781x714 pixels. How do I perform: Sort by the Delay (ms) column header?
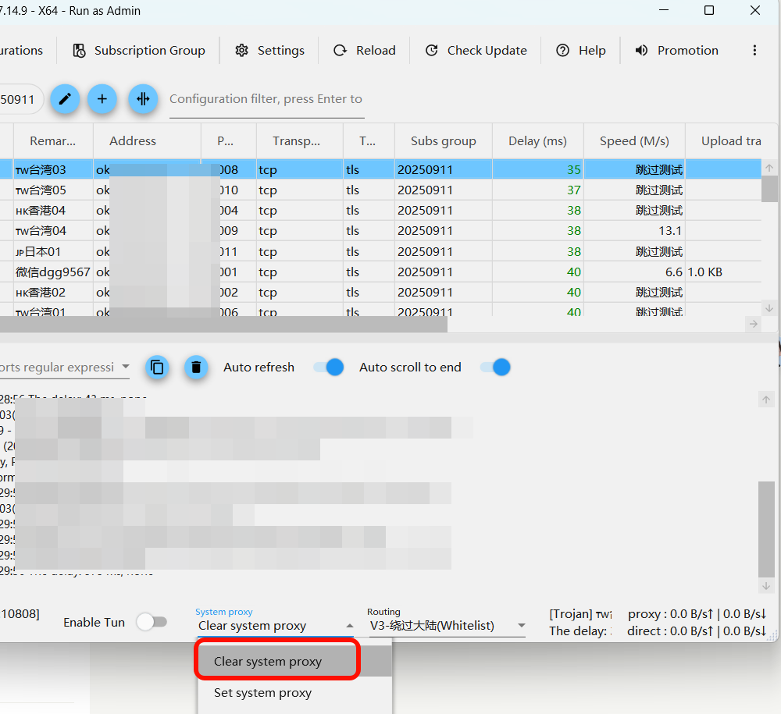pyautogui.click(x=537, y=141)
